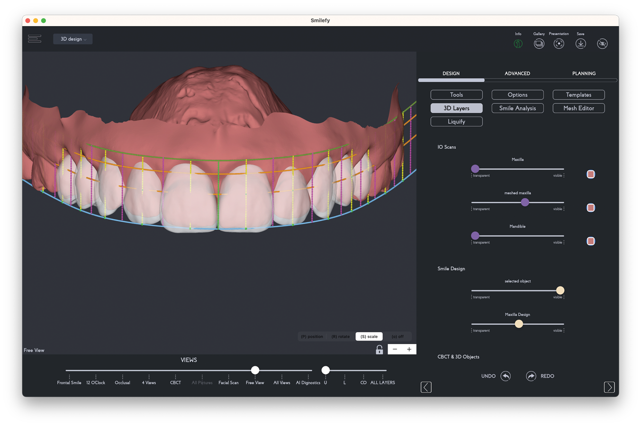Open the hamburger menu icon

(x=35, y=39)
